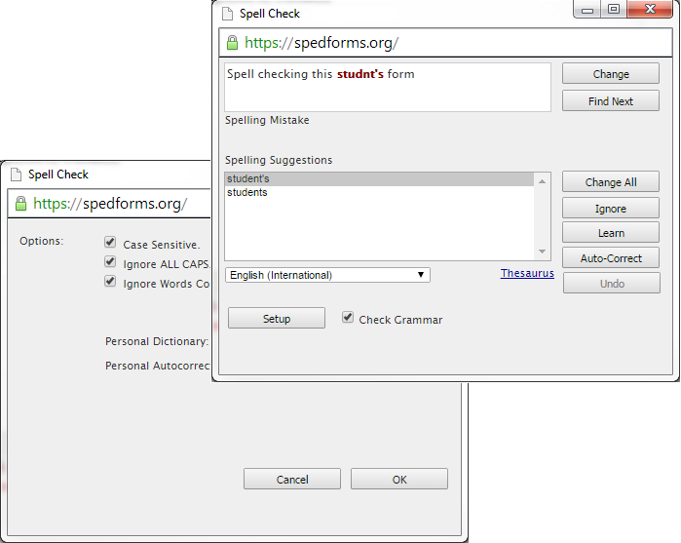
Task: Click the padlock icon in Options window
Action: click(x=20, y=204)
